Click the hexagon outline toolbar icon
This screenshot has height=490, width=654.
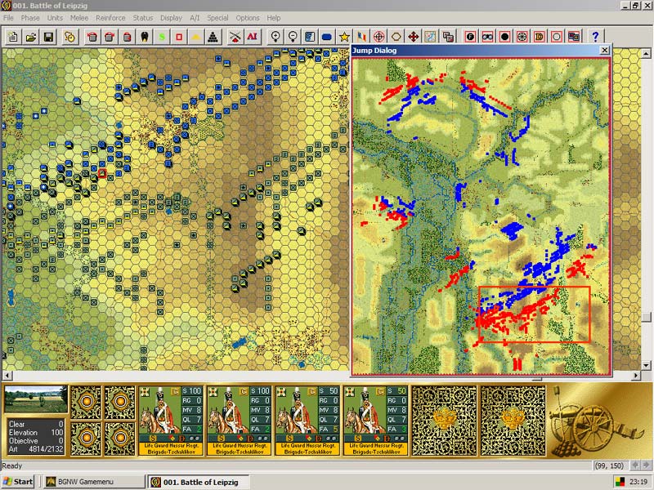point(396,37)
